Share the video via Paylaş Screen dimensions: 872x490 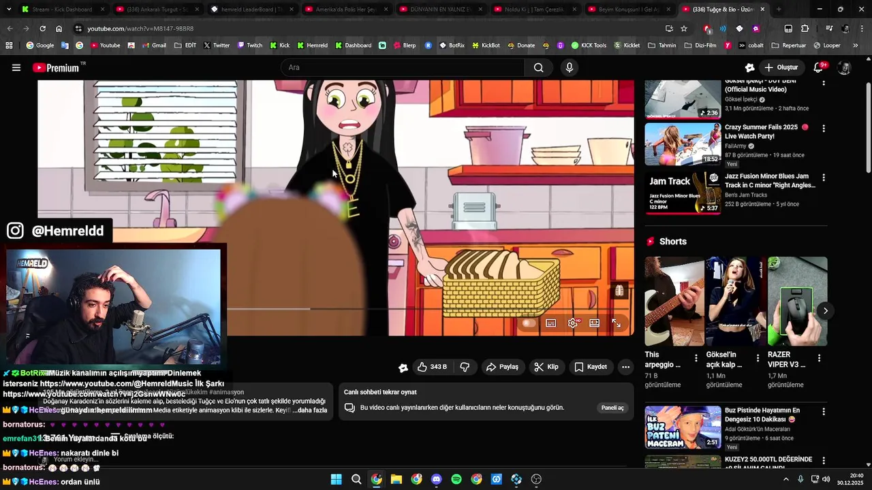[x=502, y=367]
